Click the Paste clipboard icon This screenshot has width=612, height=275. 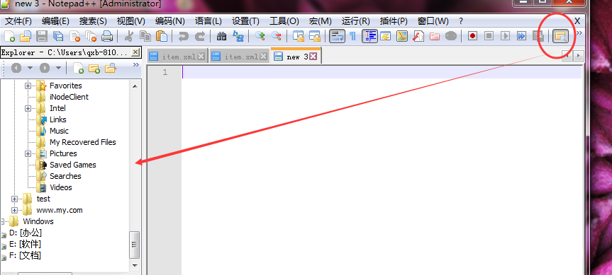tap(162, 36)
